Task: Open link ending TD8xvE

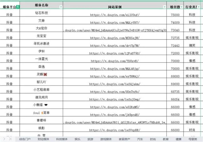Action: pyautogui.click(x=115, y=61)
